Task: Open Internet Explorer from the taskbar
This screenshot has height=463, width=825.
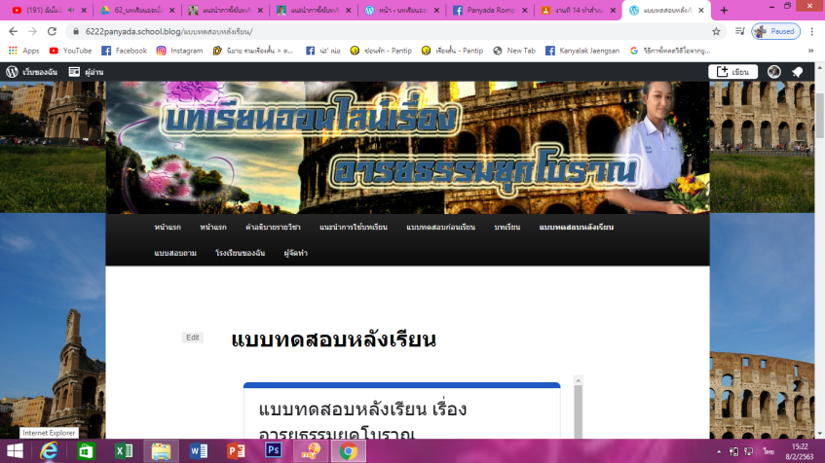Action: (48, 450)
